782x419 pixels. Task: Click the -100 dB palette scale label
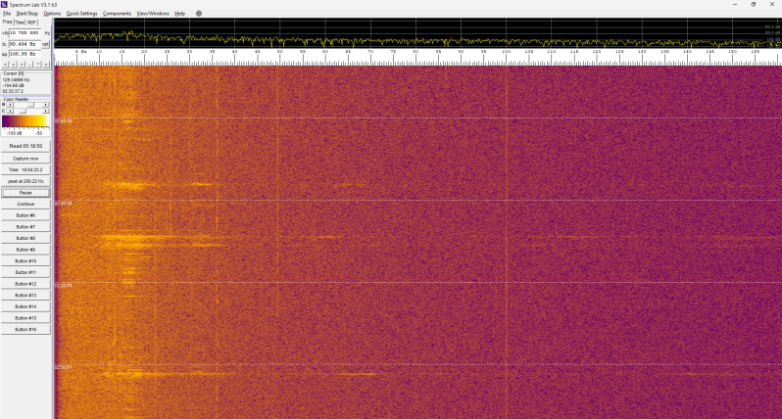pos(14,133)
